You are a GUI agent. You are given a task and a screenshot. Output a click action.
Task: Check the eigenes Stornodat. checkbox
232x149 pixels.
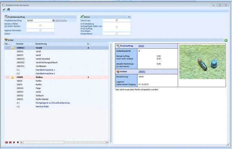coord(40,30)
